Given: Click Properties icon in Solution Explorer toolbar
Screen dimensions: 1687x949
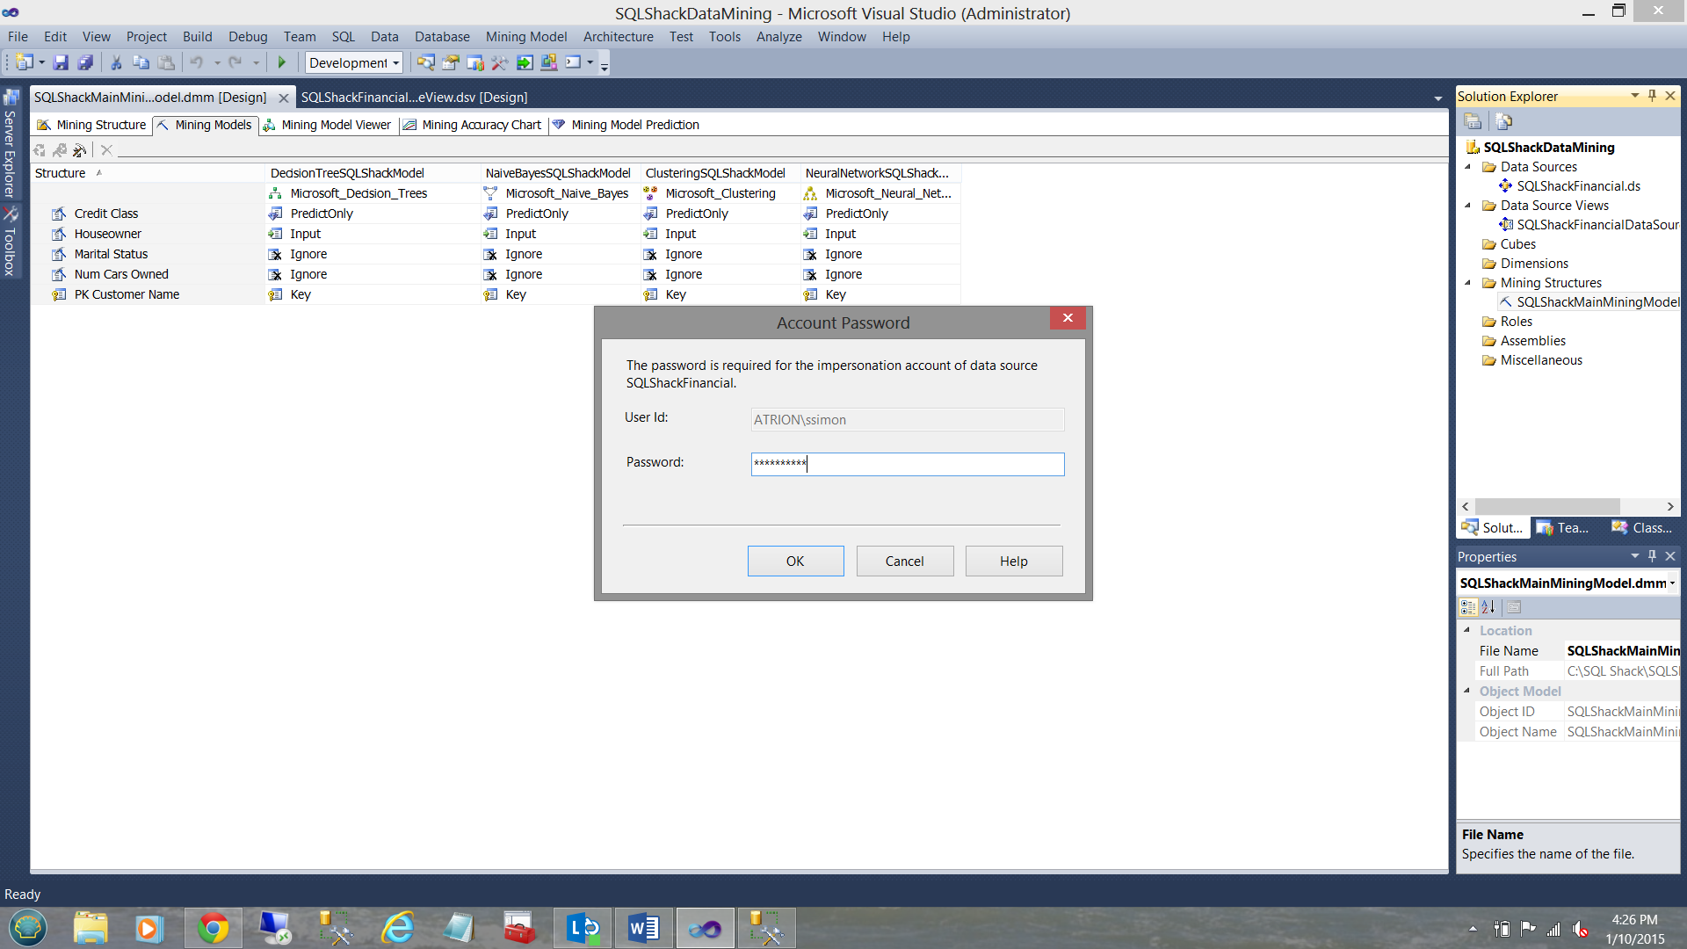Looking at the screenshot, I should click(x=1473, y=121).
